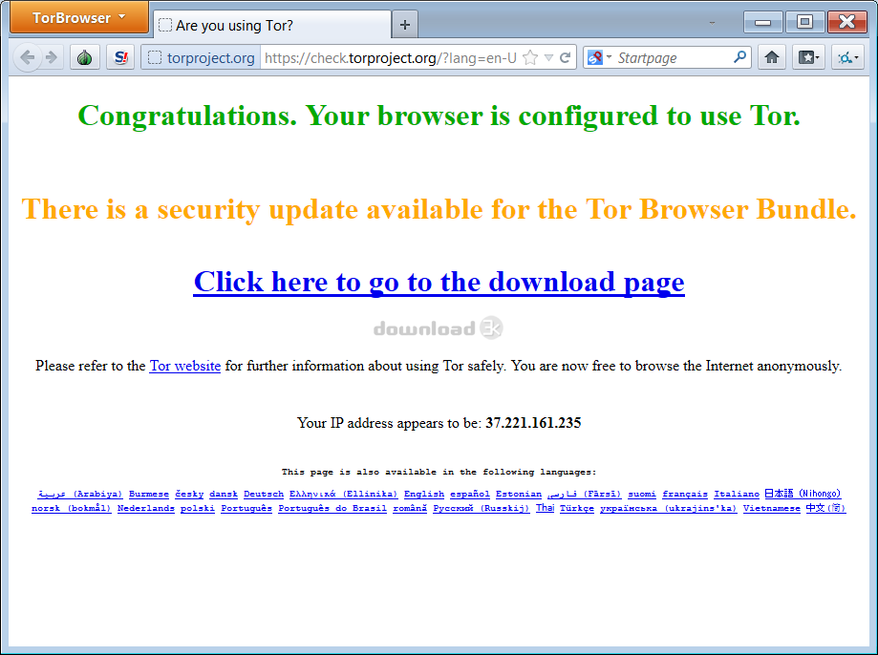
Task: Open the bookmarks menu toolbar button
Action: coord(808,57)
